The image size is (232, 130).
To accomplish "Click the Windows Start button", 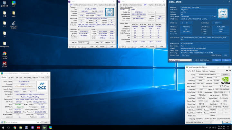I will (x=2, y=127).
